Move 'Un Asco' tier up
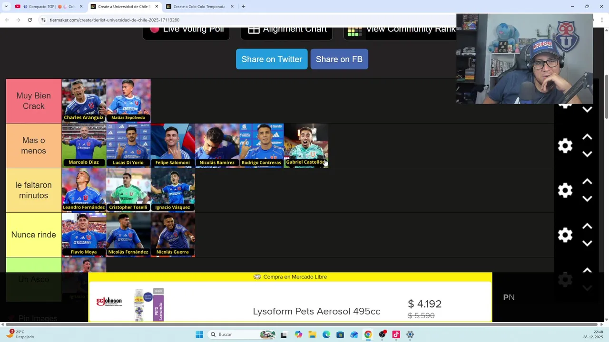Viewport: 609px width, 342px height. click(x=587, y=270)
